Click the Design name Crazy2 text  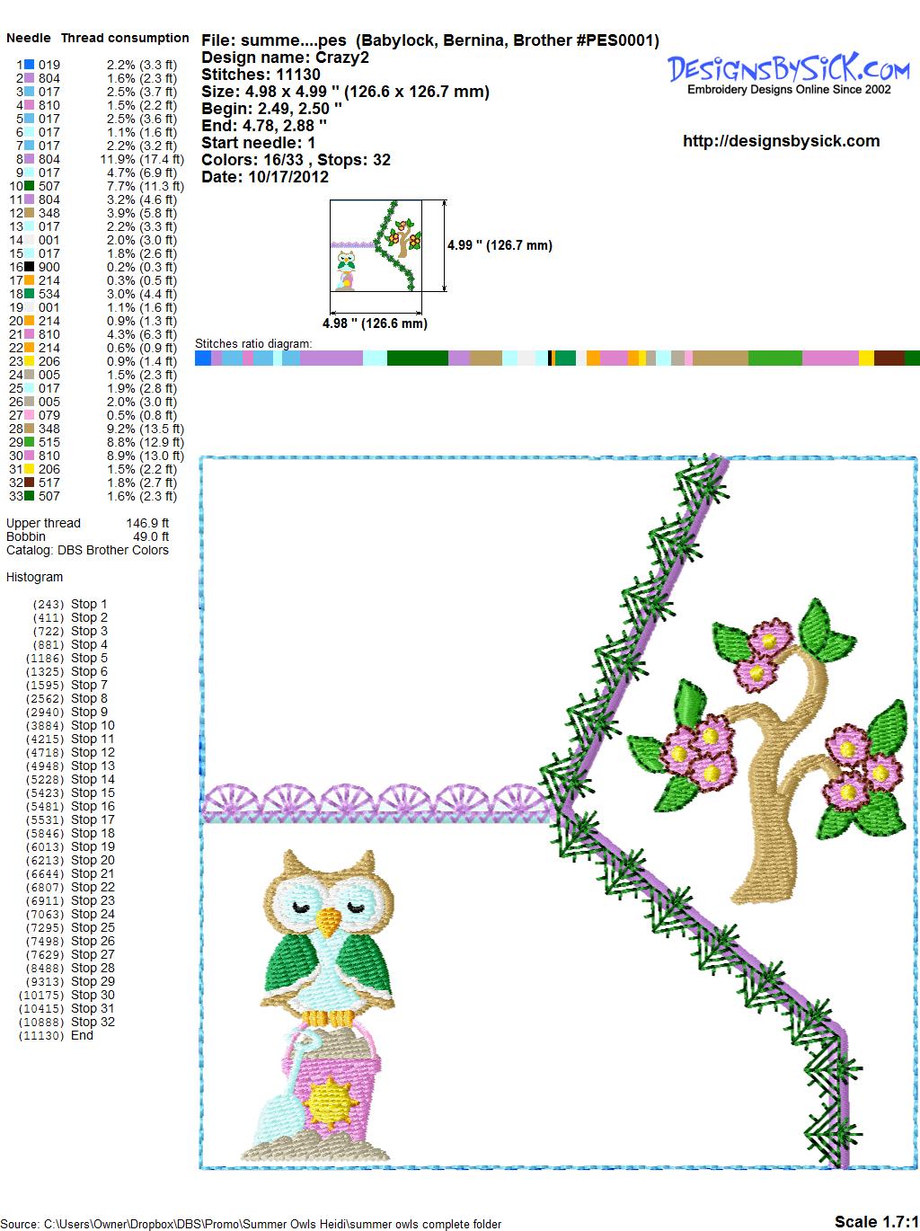click(x=285, y=58)
